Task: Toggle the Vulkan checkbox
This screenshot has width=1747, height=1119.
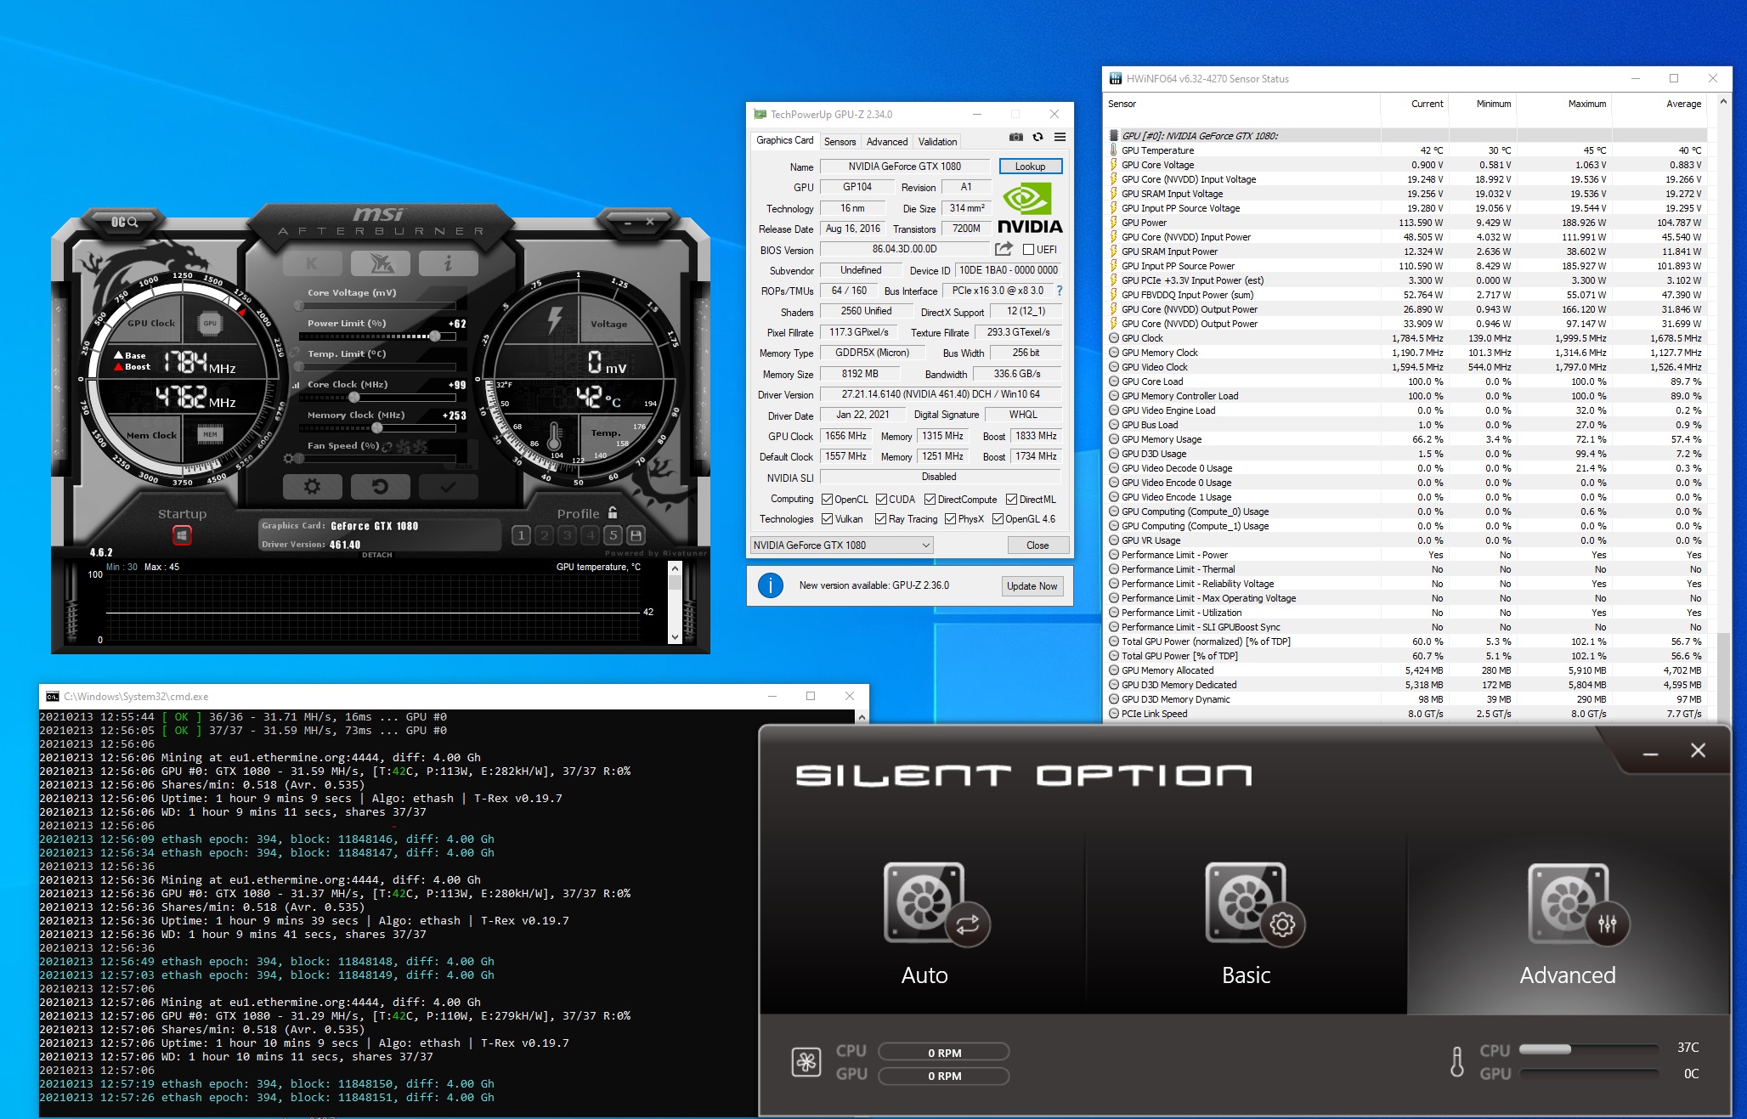Action: coord(827,519)
